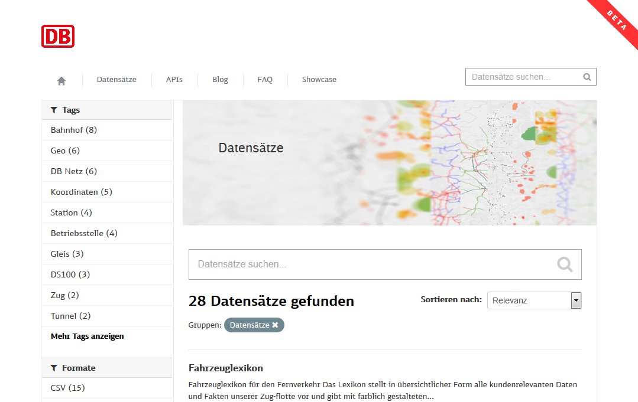
Task: Click the BETA corner ribbon
Action: click(x=616, y=21)
